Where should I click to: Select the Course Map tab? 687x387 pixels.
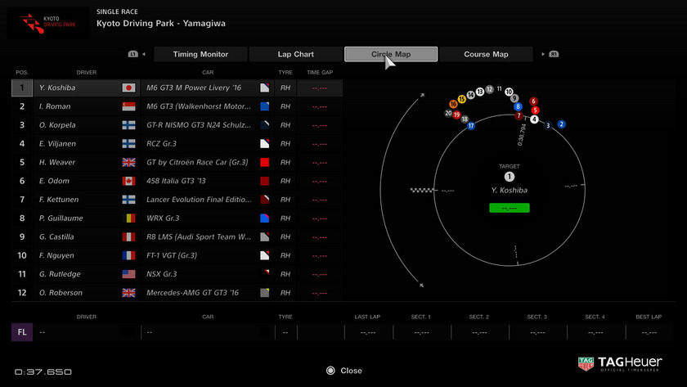point(486,55)
